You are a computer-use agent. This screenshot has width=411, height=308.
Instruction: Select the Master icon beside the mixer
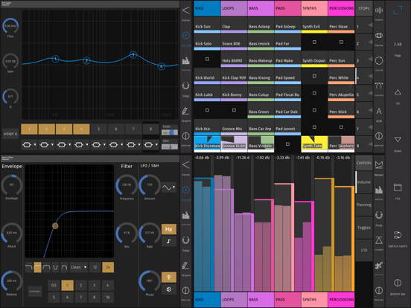(379, 165)
